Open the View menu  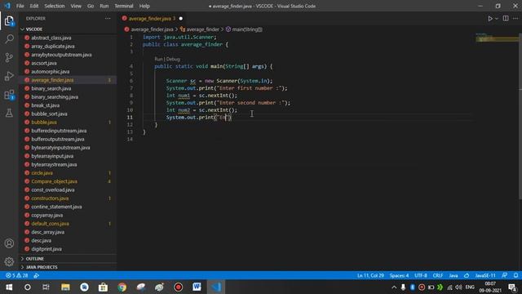click(76, 6)
